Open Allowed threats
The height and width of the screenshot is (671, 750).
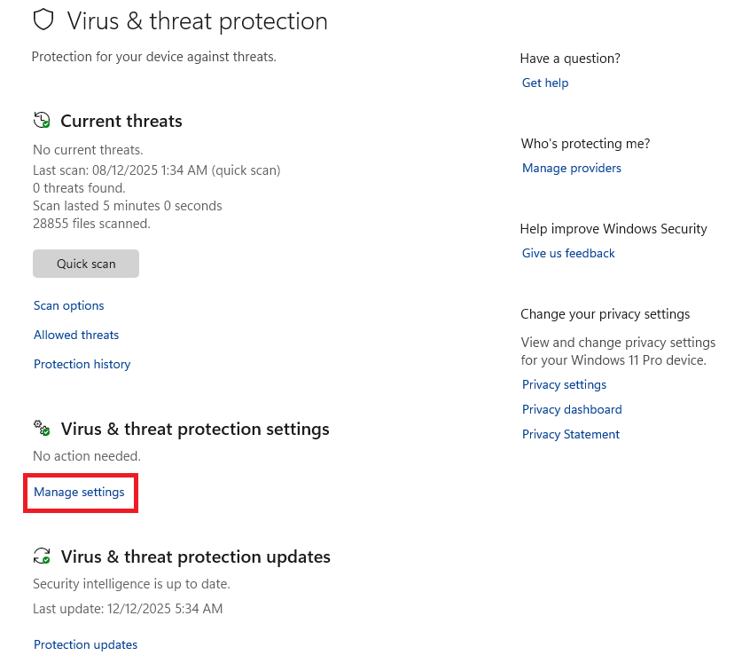tap(76, 335)
